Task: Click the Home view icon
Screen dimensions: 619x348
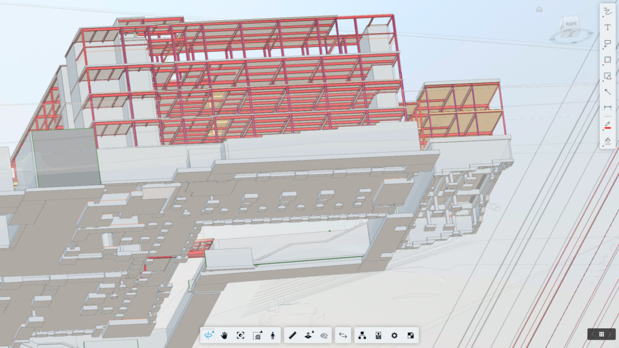Action: tap(539, 9)
